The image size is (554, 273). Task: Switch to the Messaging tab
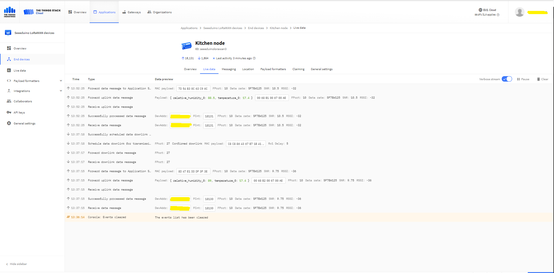229,69
